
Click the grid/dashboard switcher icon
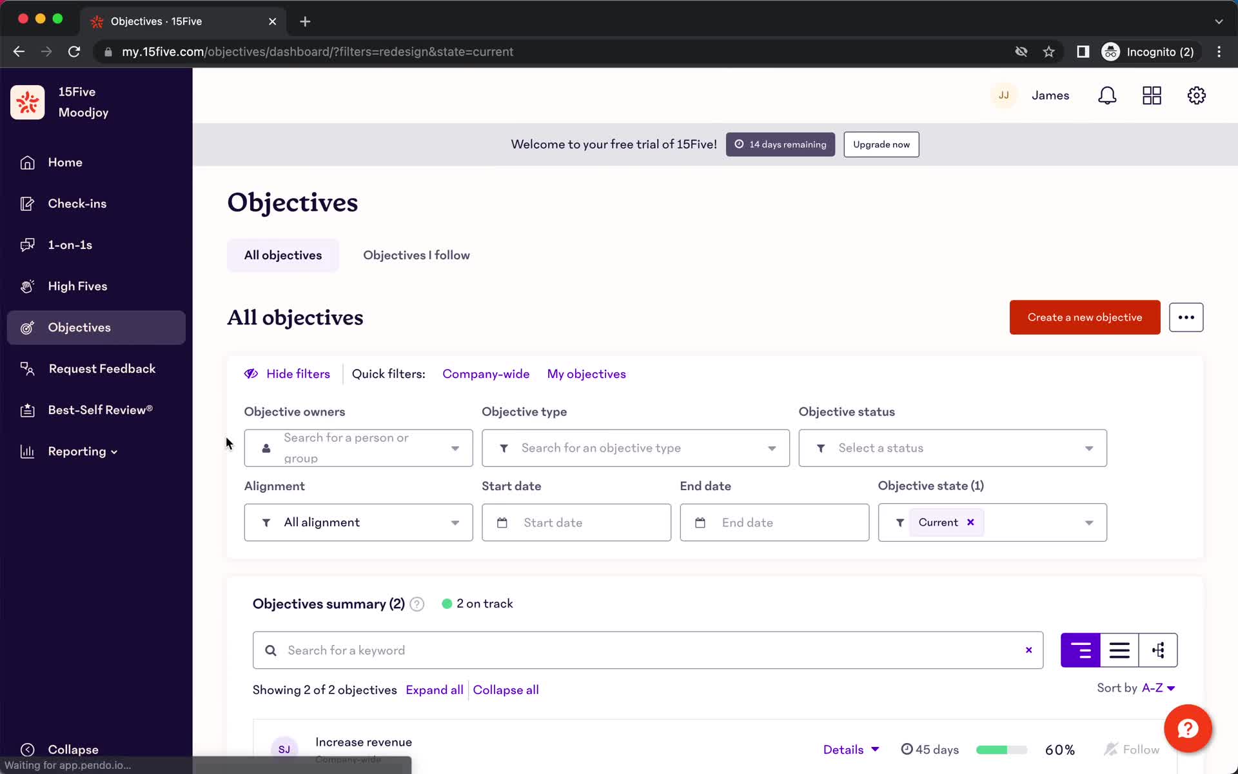pos(1152,95)
